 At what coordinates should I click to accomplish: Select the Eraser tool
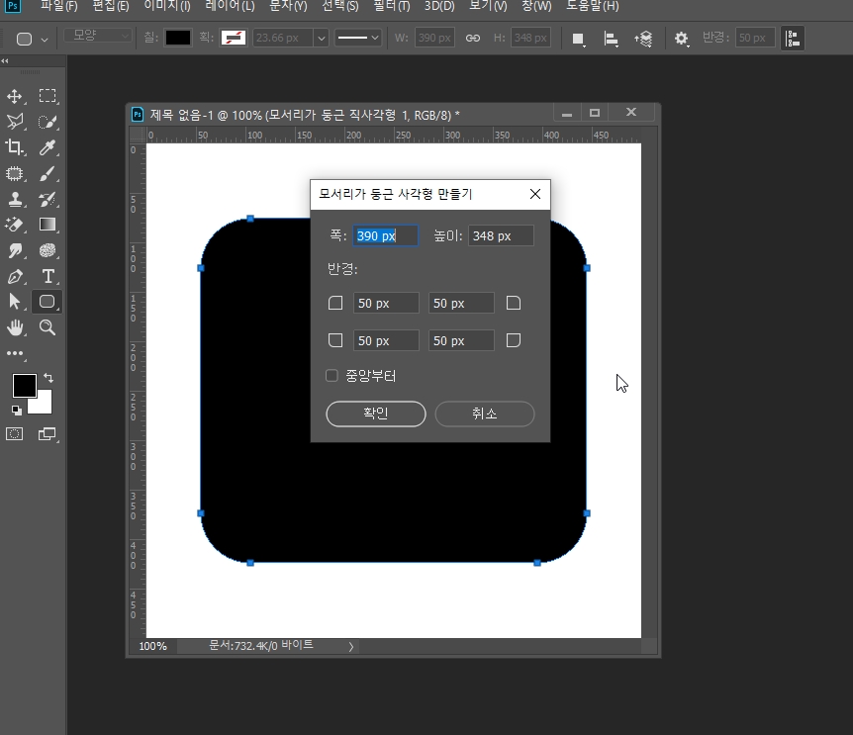click(15, 225)
